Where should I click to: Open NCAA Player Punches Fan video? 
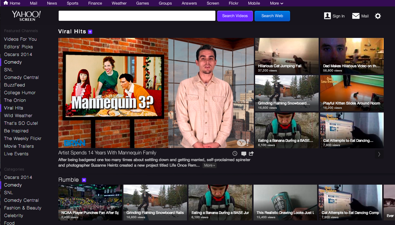(x=90, y=202)
